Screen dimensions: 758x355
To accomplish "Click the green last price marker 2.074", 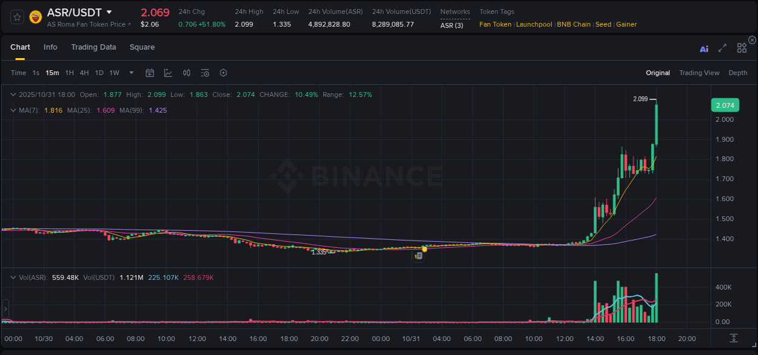I will pyautogui.click(x=725, y=105).
